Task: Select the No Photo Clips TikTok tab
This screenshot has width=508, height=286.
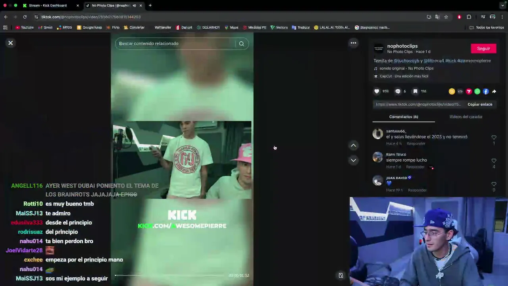Action: click(111, 6)
